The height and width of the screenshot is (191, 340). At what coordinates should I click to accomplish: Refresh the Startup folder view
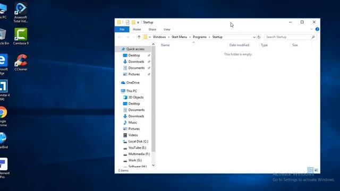(259, 37)
